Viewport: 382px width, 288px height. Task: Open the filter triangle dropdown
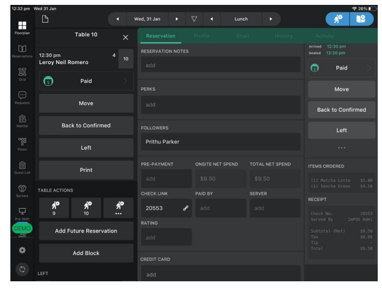(195, 18)
